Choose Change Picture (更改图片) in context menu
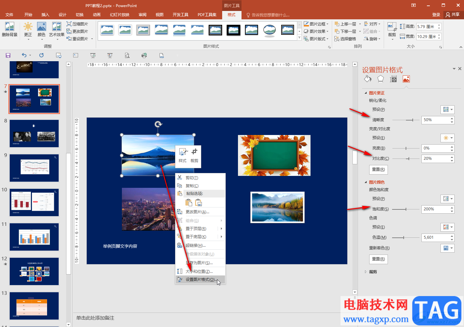 [x=200, y=212]
